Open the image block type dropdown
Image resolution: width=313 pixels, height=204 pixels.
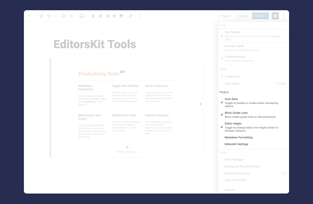(83, 16)
